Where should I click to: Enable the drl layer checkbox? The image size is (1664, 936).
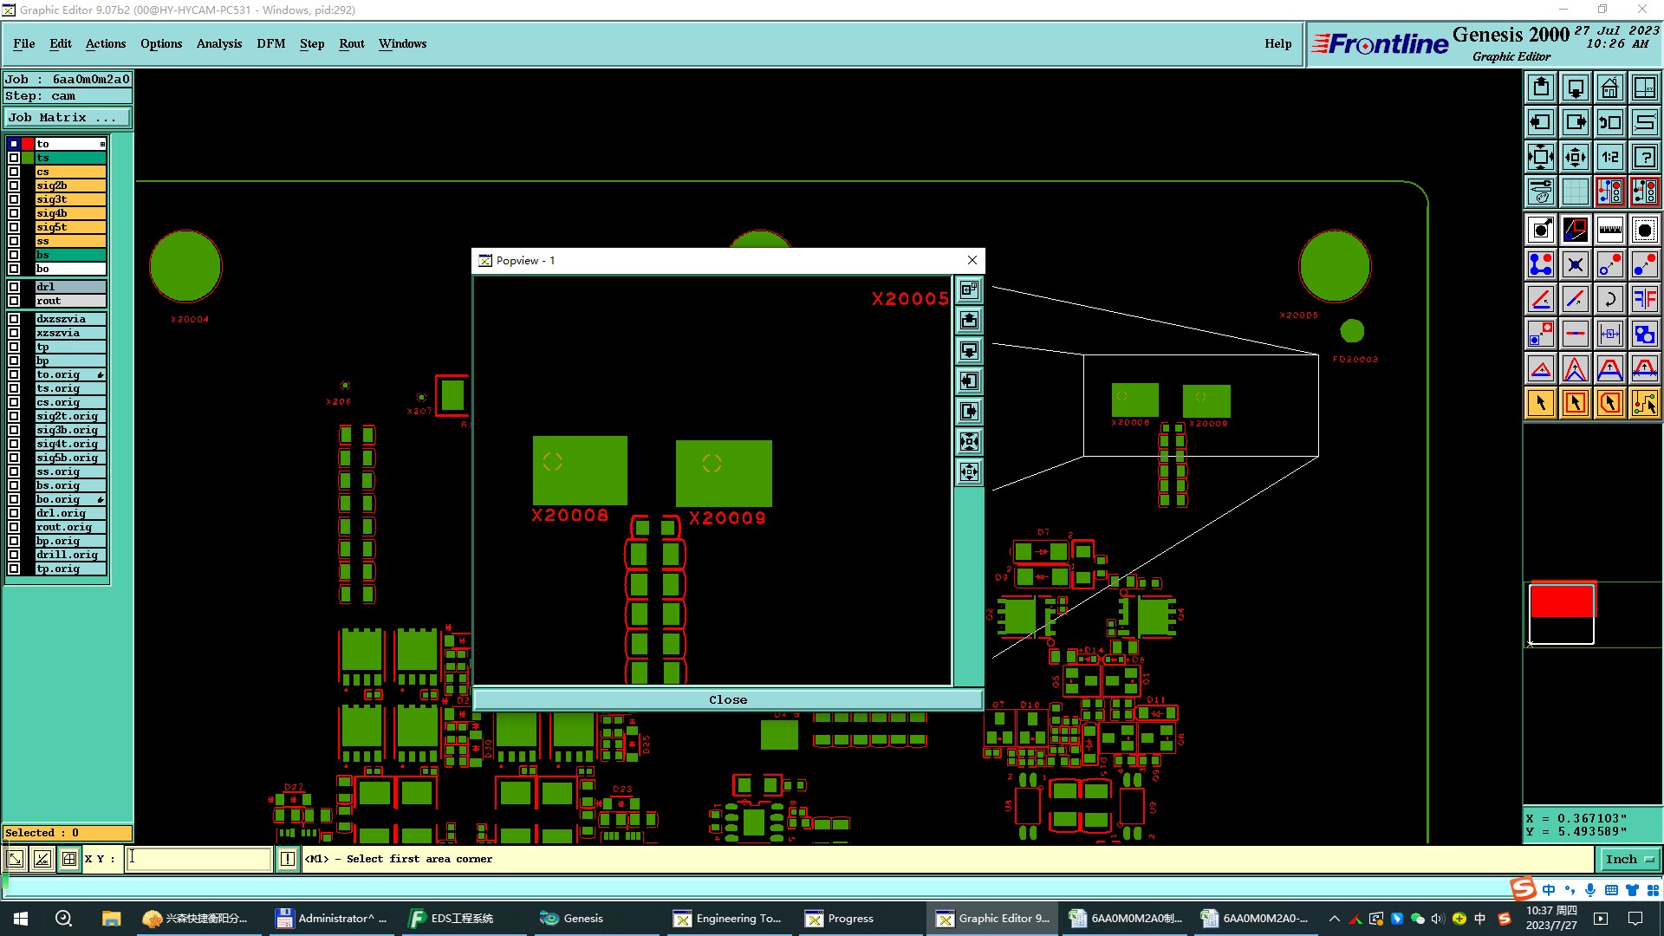14,287
